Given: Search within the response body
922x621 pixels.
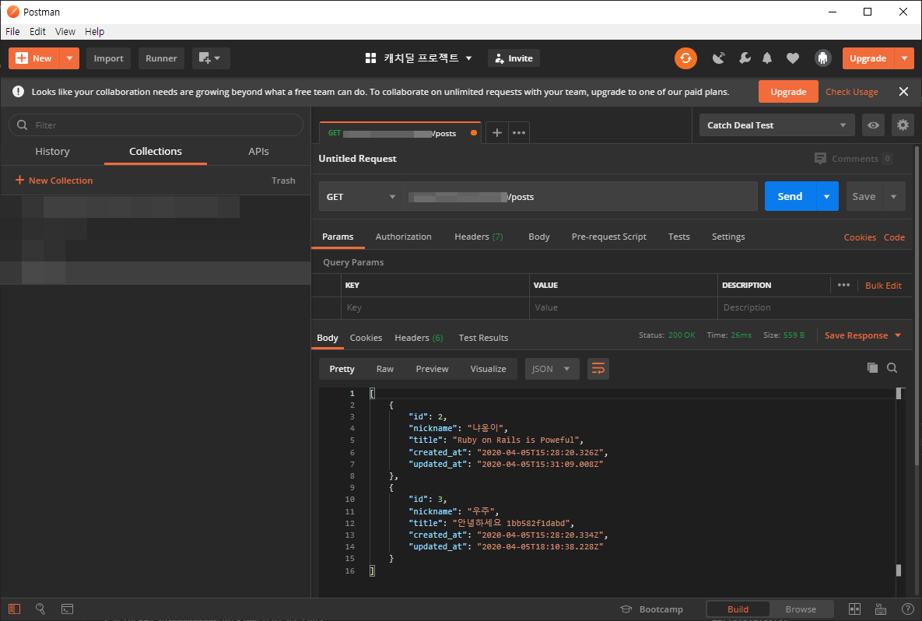Looking at the screenshot, I should coord(892,368).
